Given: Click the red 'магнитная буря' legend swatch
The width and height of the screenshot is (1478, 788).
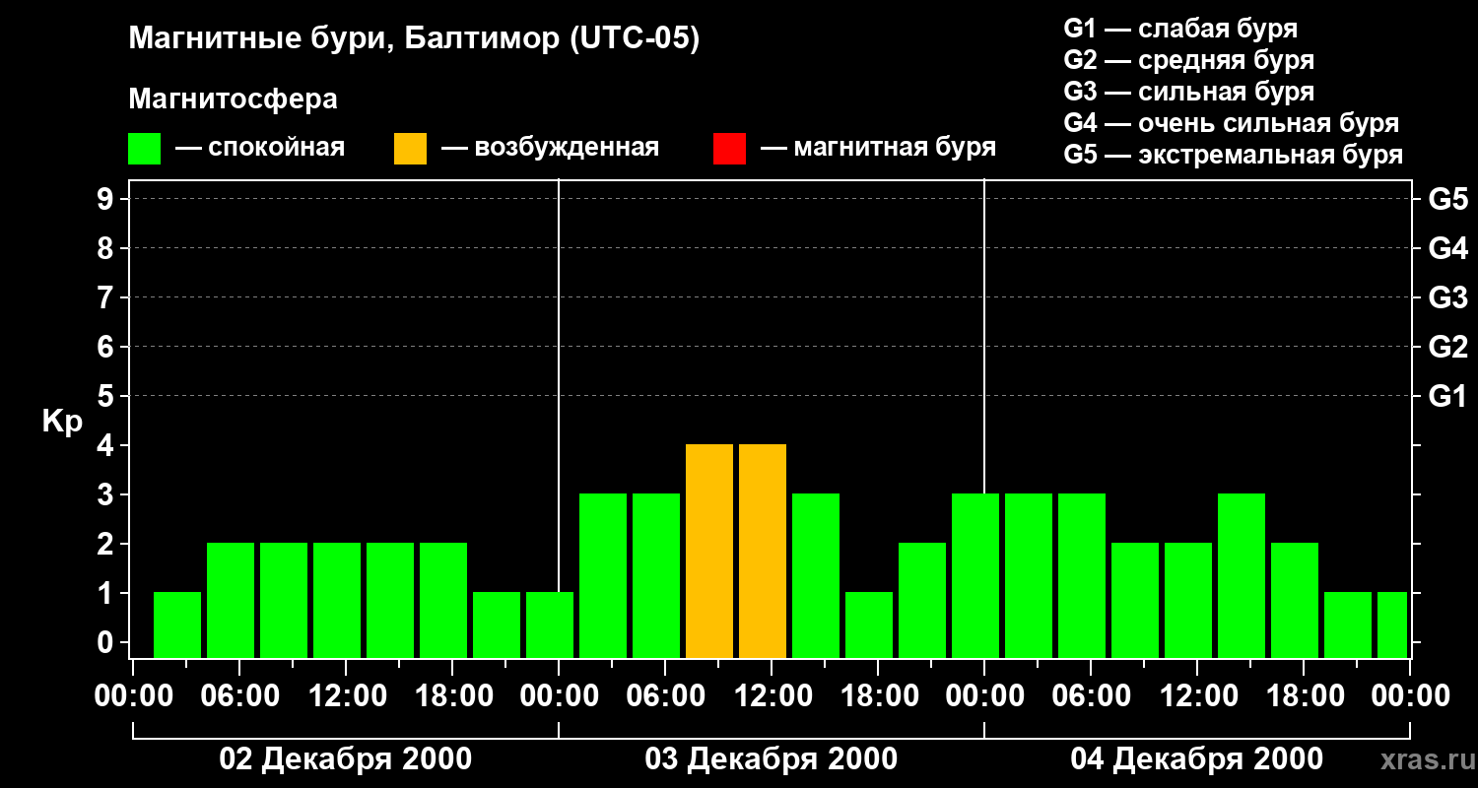Looking at the screenshot, I should point(729,148).
